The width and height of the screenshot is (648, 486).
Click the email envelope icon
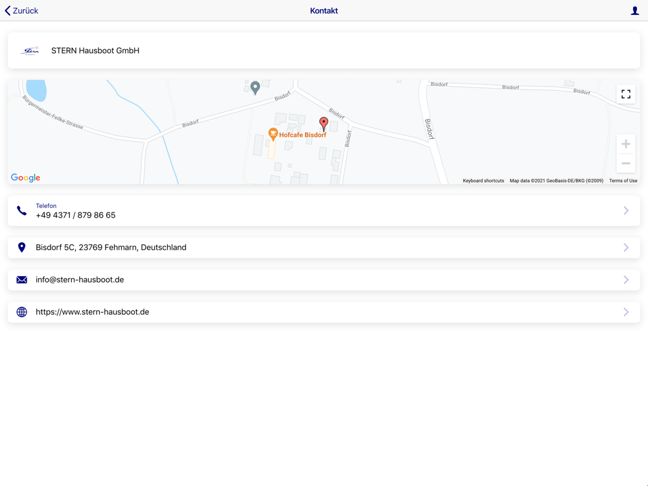point(21,280)
